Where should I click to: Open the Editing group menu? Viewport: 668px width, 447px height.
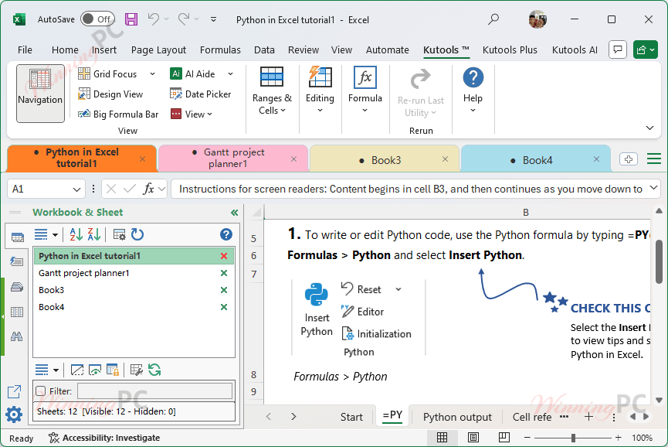click(320, 90)
